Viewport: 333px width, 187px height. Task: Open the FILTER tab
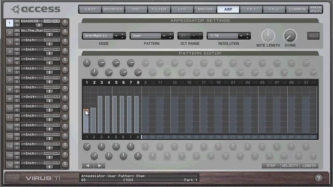159,9
